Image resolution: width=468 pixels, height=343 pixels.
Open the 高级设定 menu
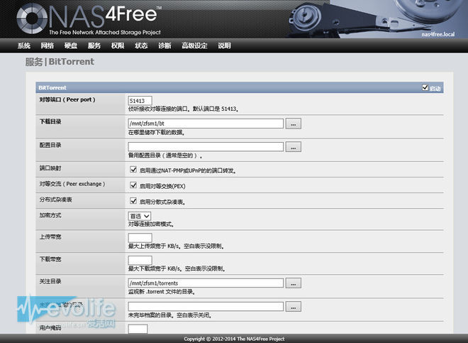tap(194, 45)
